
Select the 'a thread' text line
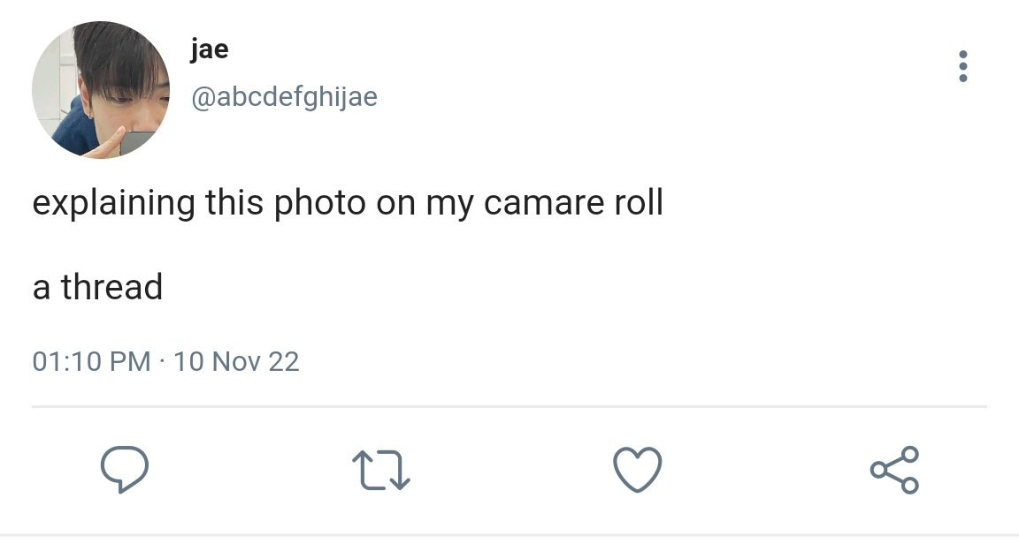click(97, 288)
